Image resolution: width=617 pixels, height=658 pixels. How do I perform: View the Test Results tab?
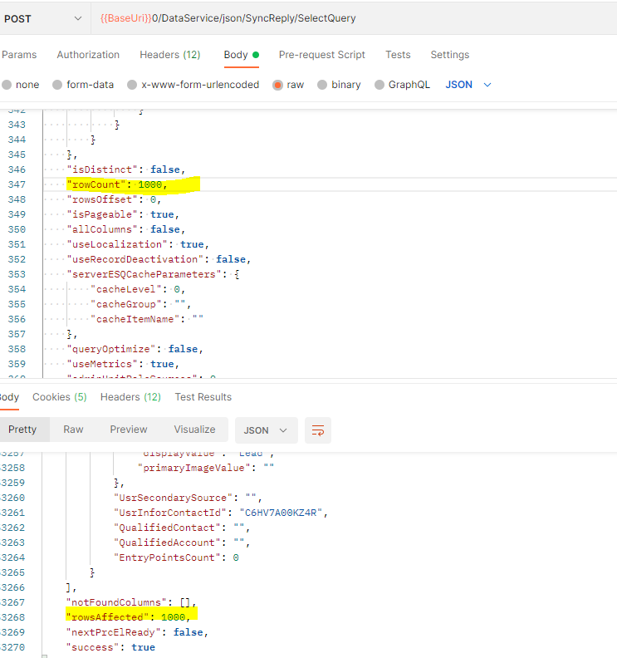tap(203, 397)
